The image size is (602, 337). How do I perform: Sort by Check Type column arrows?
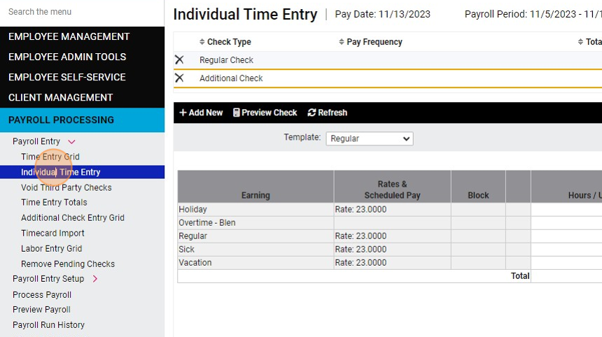coord(202,42)
